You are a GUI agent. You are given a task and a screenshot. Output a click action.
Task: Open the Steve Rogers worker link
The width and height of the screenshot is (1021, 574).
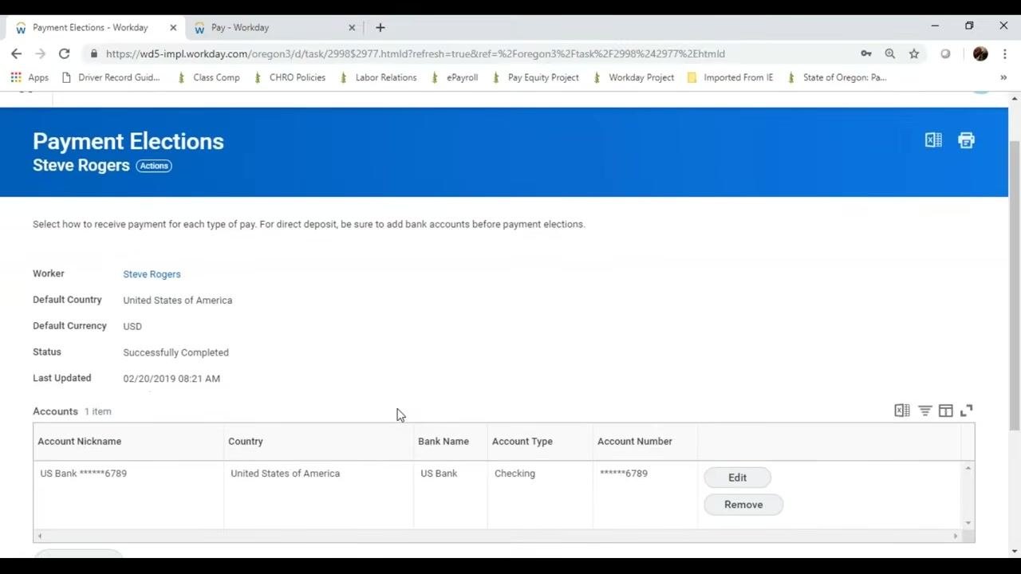[x=152, y=274]
